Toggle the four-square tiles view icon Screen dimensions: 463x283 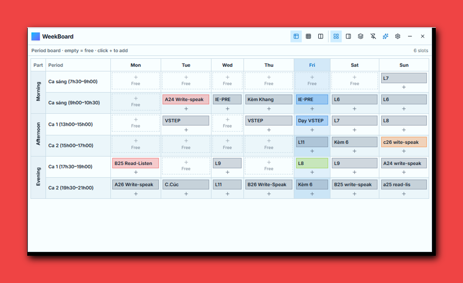point(336,36)
